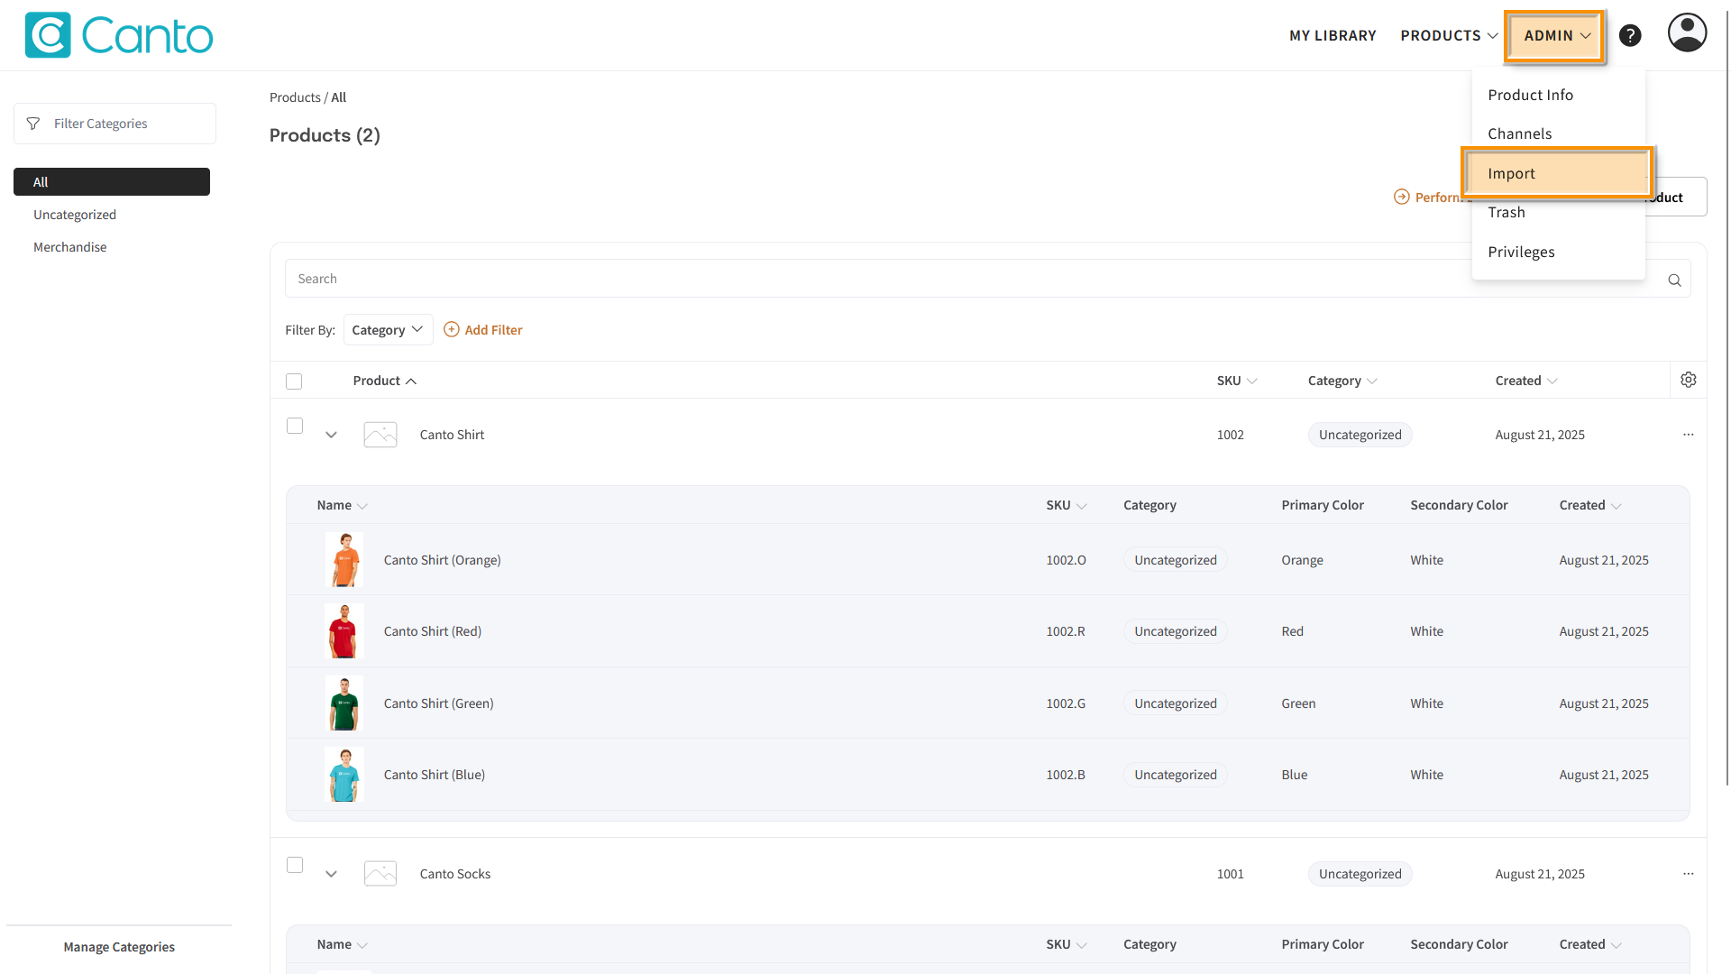This screenshot has width=1731, height=974.
Task: Check the Canto Shirt row checkbox
Action: pos(295,426)
